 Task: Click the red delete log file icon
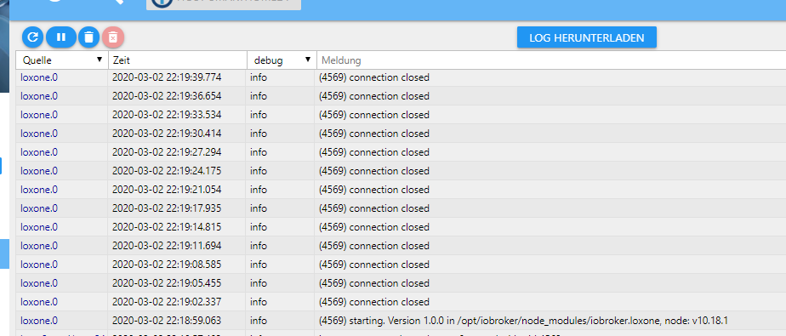tap(113, 37)
